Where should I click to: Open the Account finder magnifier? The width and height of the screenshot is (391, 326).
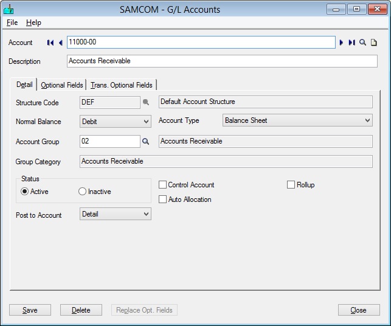point(363,43)
